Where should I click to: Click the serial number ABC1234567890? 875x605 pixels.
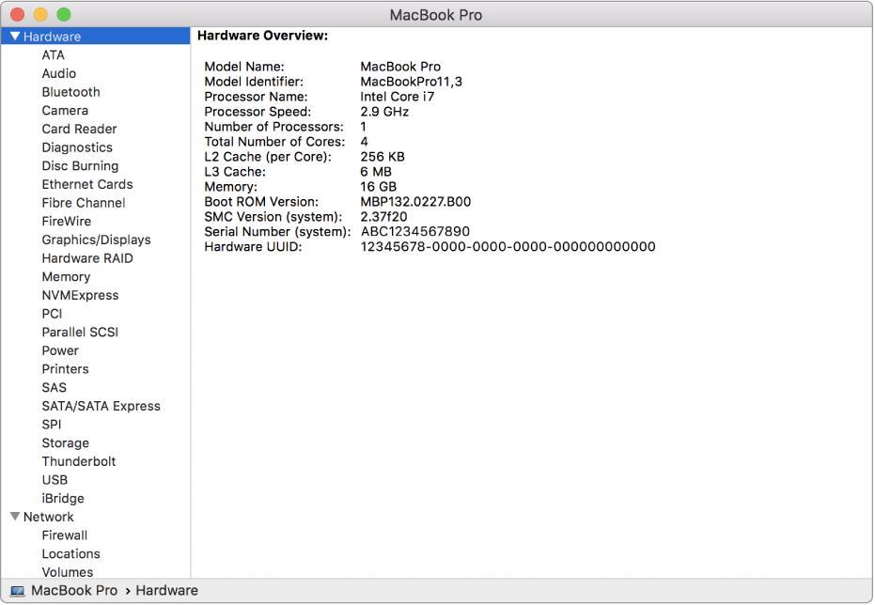click(x=415, y=231)
